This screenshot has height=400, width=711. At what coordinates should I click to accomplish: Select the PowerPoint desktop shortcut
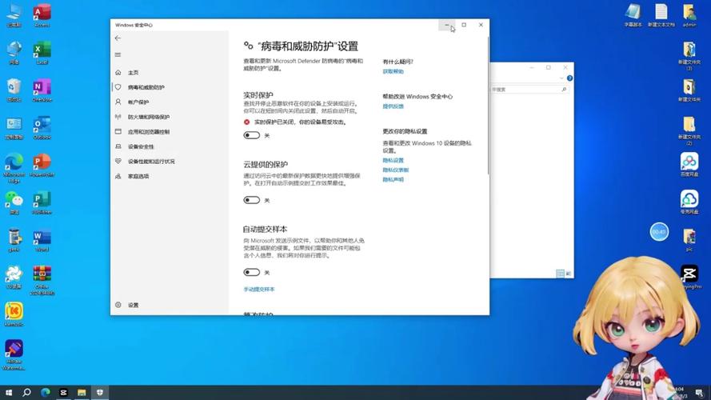coord(42,165)
